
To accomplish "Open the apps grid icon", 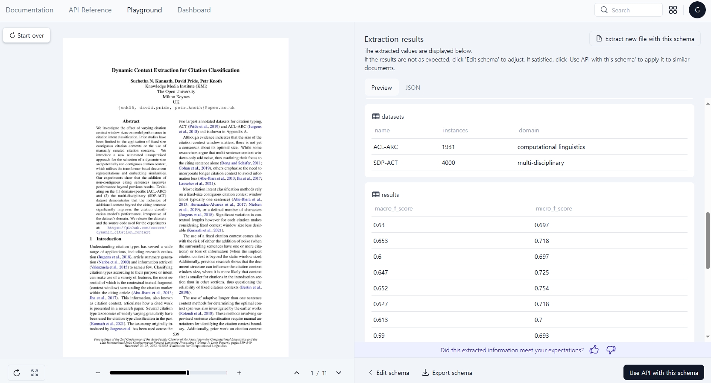I will [x=673, y=10].
